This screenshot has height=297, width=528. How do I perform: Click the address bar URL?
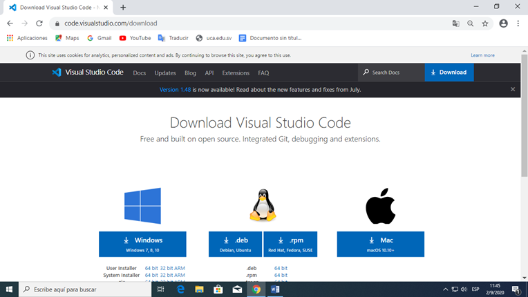tap(111, 23)
